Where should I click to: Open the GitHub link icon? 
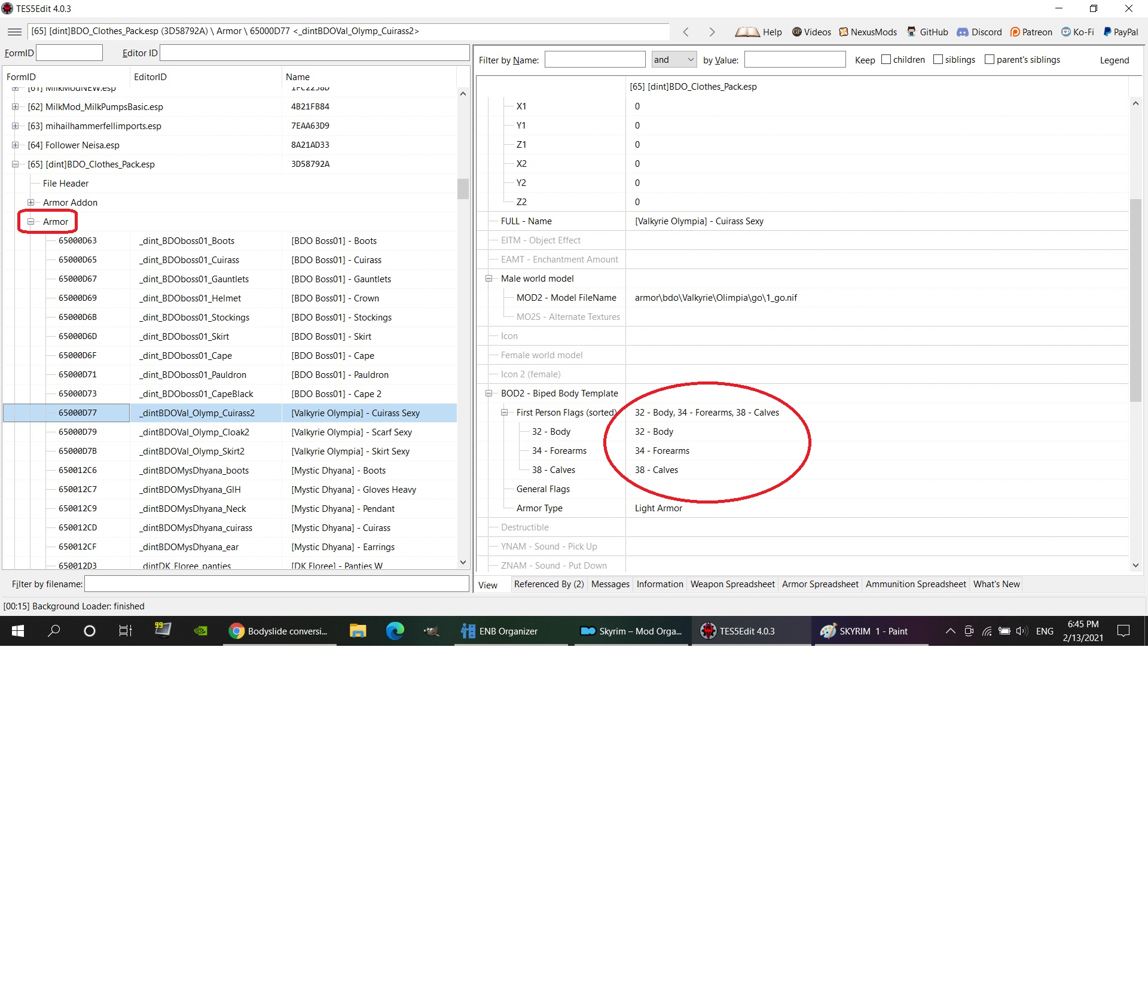911,32
